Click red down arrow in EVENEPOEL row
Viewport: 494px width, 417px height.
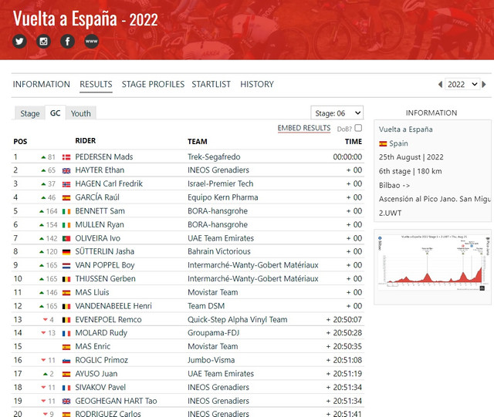point(46,320)
